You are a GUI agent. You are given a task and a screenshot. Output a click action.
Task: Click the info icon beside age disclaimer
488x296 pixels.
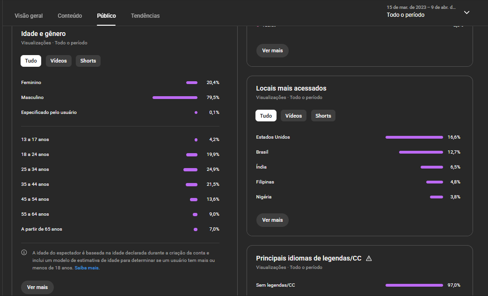pos(24,253)
